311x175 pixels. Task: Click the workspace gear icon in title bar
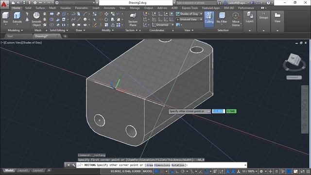57,3
